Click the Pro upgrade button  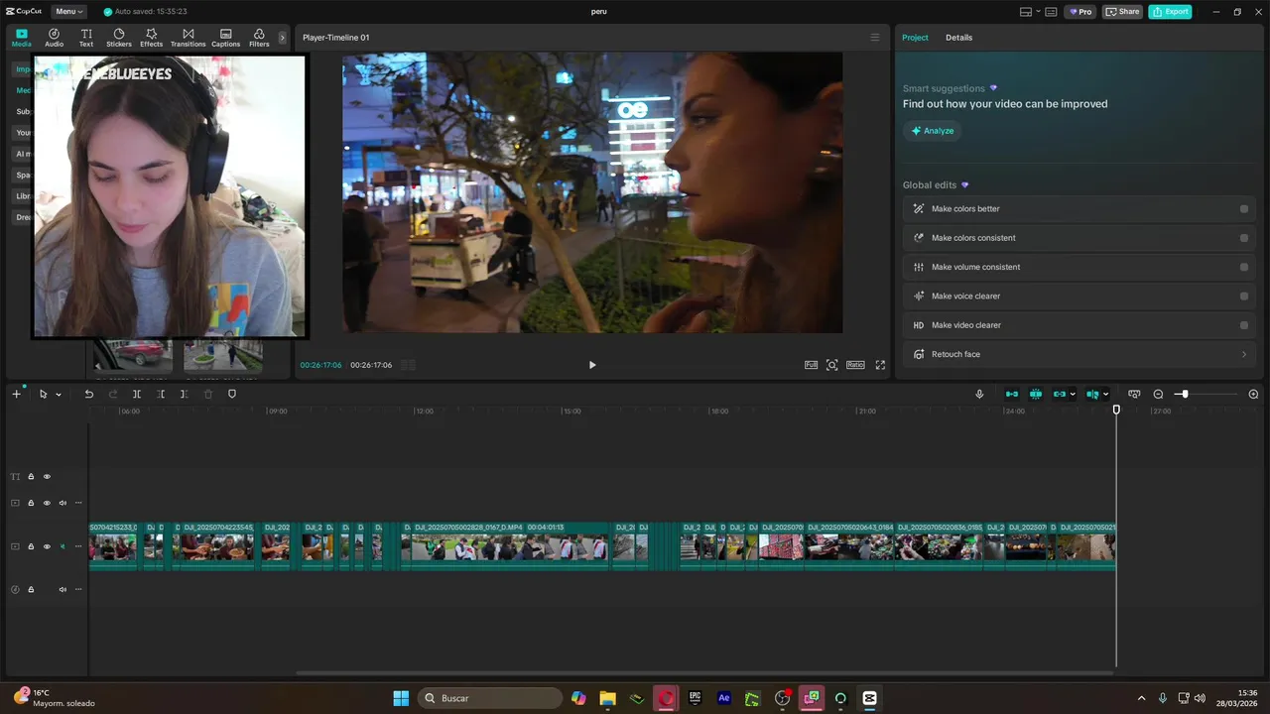click(x=1079, y=12)
